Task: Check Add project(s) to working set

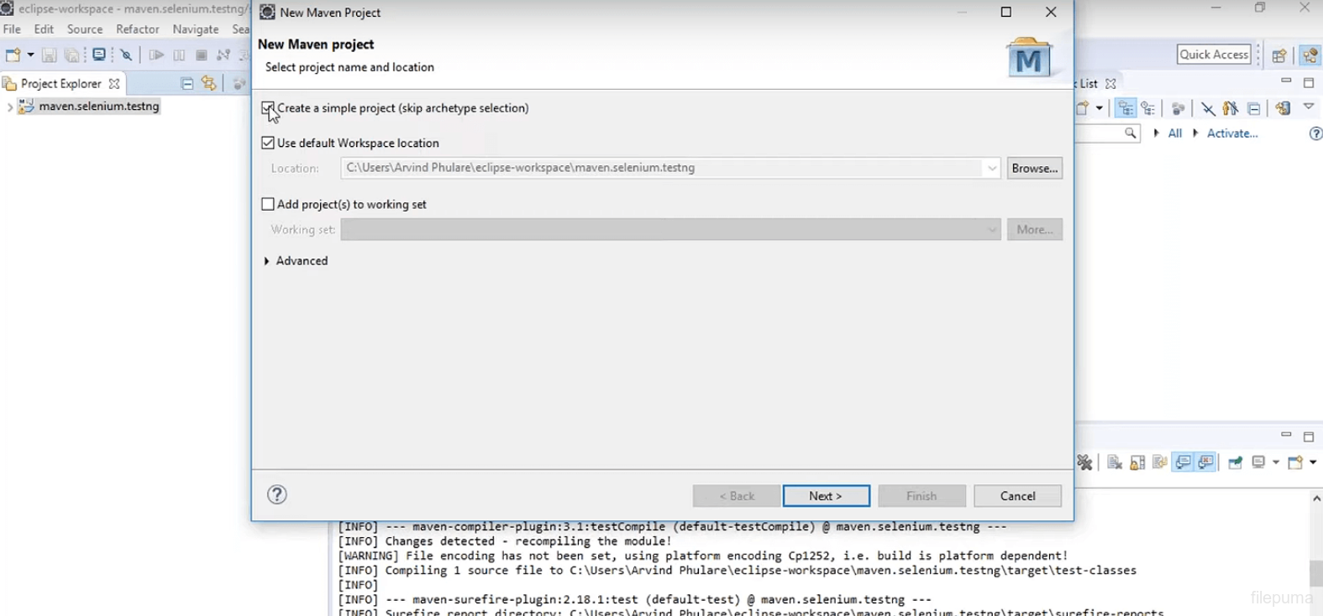Action: 268,204
